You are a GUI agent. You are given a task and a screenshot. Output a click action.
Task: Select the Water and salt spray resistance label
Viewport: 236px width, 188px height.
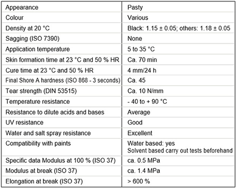click(48, 133)
